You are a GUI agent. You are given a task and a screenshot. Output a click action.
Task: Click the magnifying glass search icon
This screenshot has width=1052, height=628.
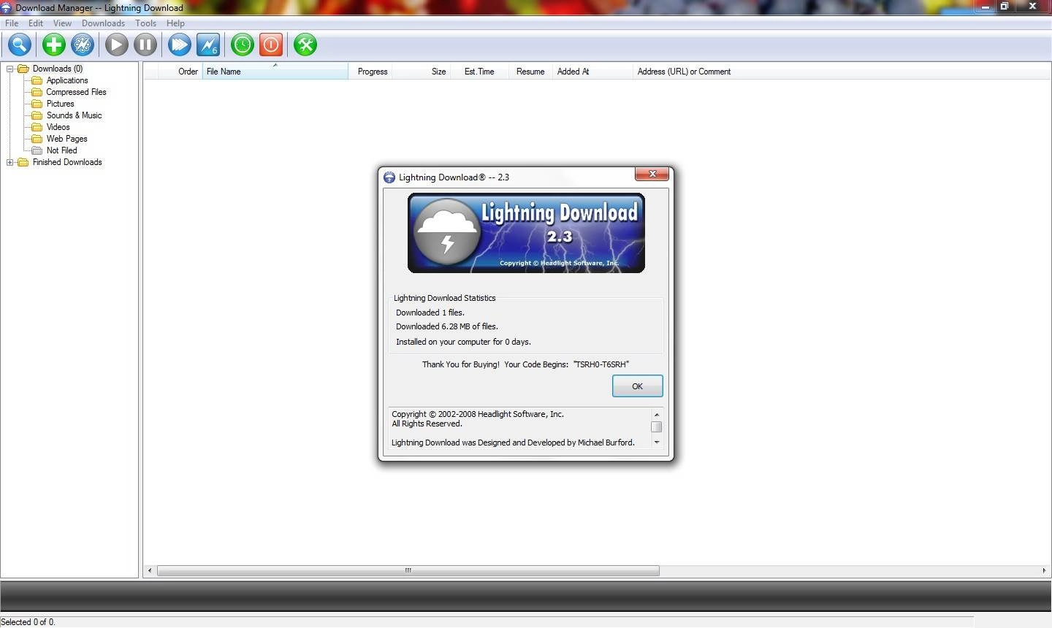pyautogui.click(x=20, y=45)
